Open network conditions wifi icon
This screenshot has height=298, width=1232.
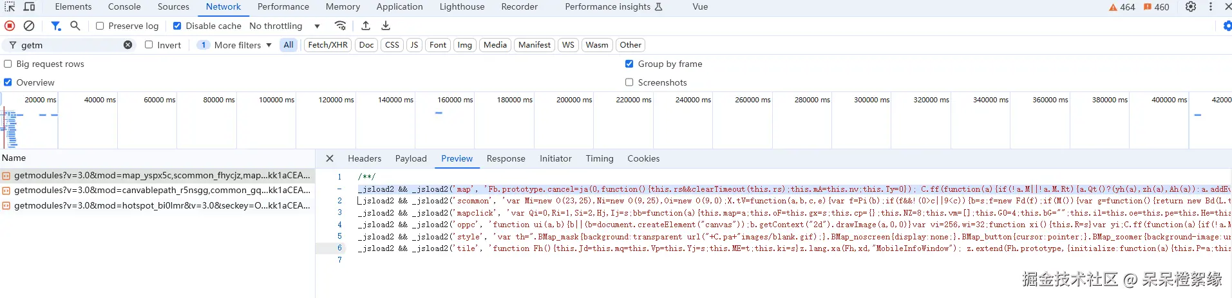[340, 26]
